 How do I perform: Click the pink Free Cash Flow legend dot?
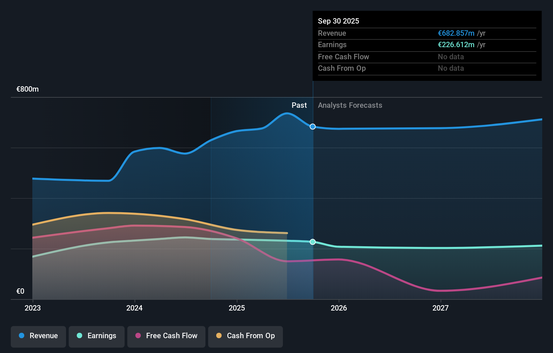[137, 336]
